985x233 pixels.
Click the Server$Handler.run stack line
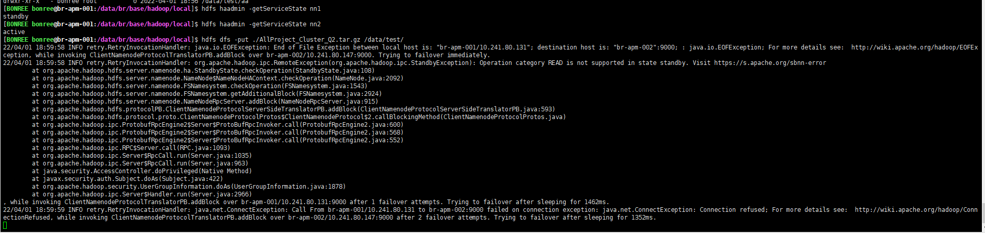tap(142, 194)
